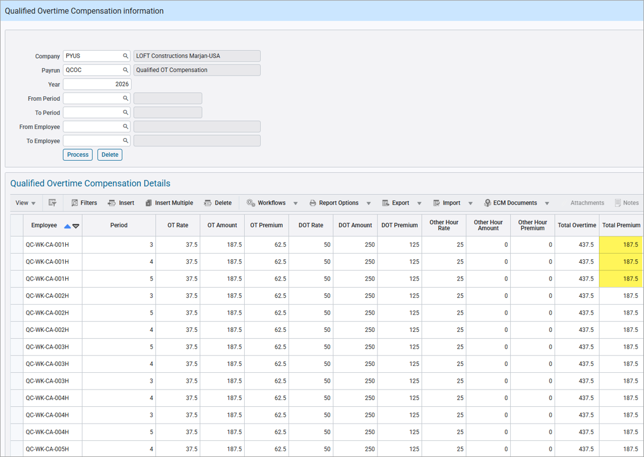The height and width of the screenshot is (457, 644).
Task: Click the OT Premium column header
Action: [267, 225]
